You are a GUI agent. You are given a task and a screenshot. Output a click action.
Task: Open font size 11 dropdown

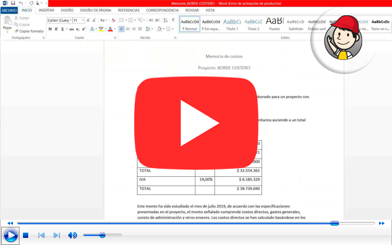[x=83, y=20]
